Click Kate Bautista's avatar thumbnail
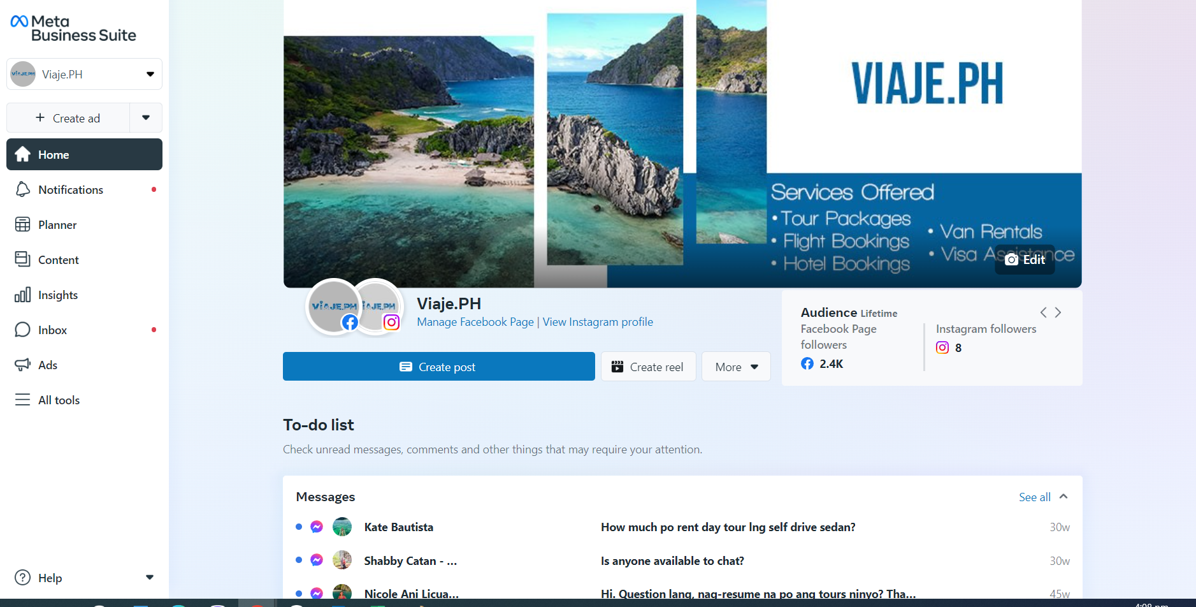Screen dimensions: 1196x607 pos(342,527)
